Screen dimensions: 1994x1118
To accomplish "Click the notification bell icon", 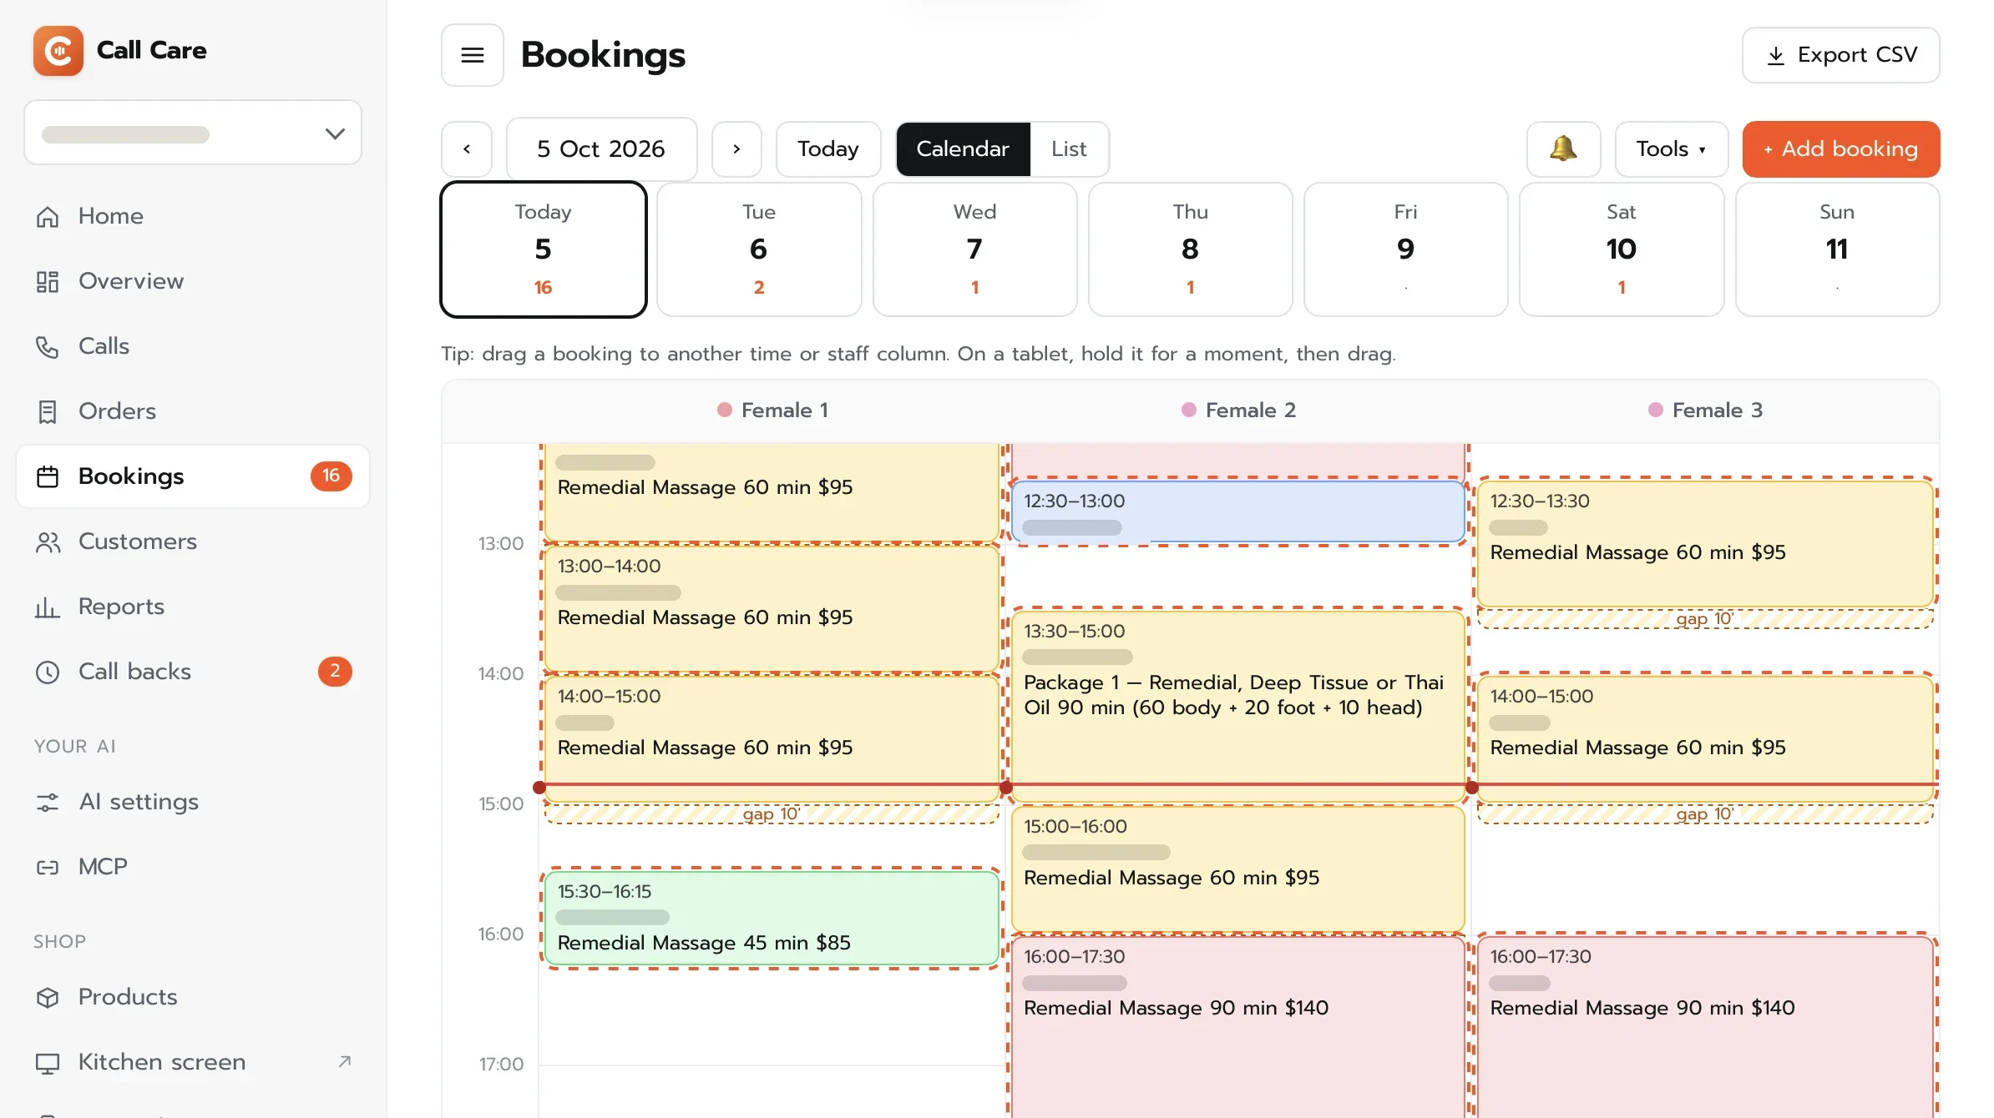I will coord(1563,149).
